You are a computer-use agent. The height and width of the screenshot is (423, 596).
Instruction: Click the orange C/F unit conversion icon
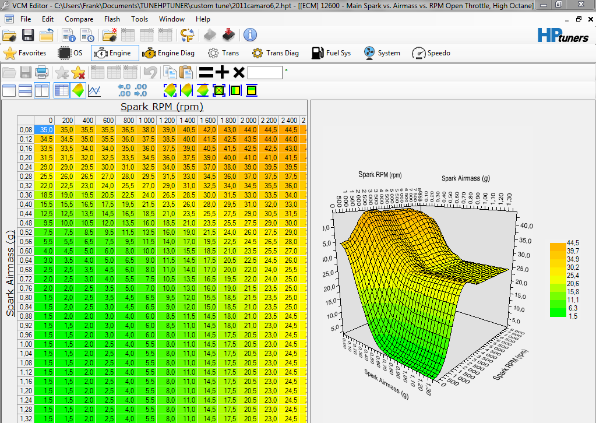[x=187, y=36]
